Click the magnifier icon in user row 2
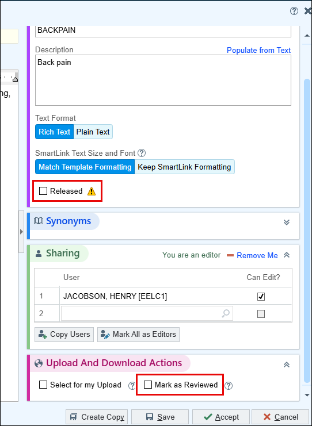 [226, 313]
